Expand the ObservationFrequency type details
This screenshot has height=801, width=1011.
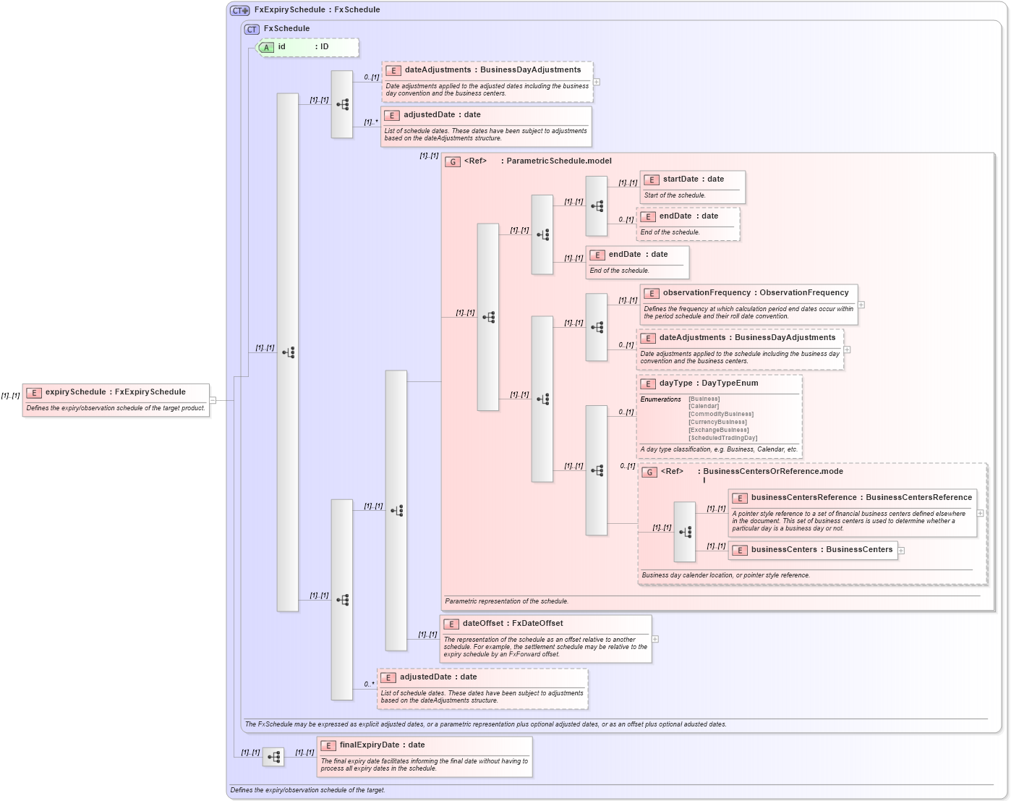pos(862,306)
